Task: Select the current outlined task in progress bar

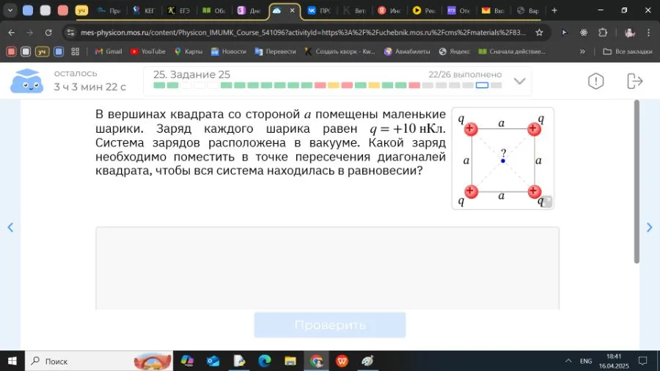Action: 482,86
